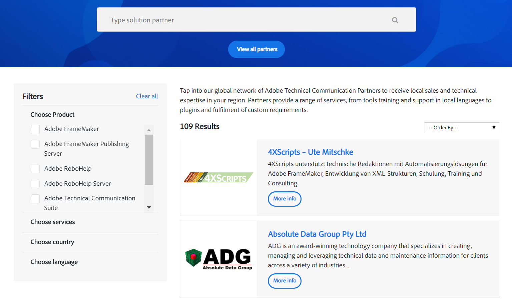The width and height of the screenshot is (512, 301).
Task: Tick the Adobe RoboHelp checkbox
Action: coord(35,169)
